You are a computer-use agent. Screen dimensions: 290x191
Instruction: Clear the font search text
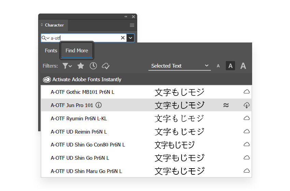point(123,38)
